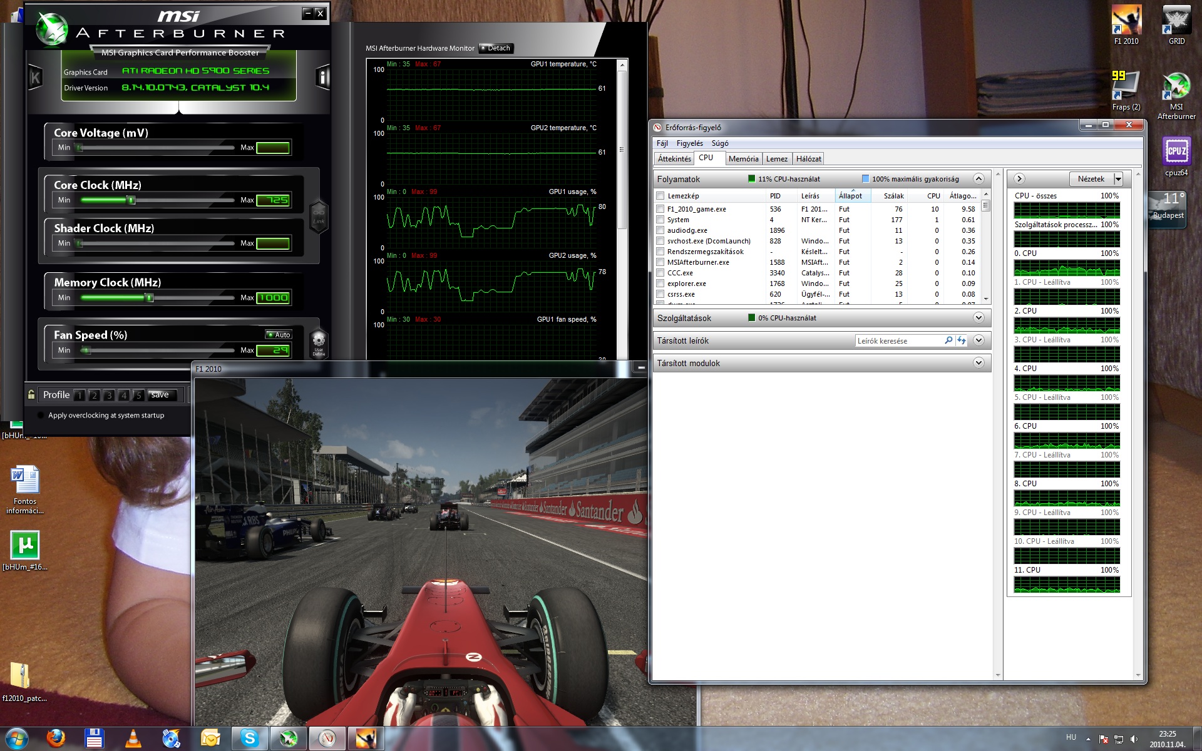This screenshot has width=1202, height=751.
Task: Switch to the Lemez tab
Action: 777,159
